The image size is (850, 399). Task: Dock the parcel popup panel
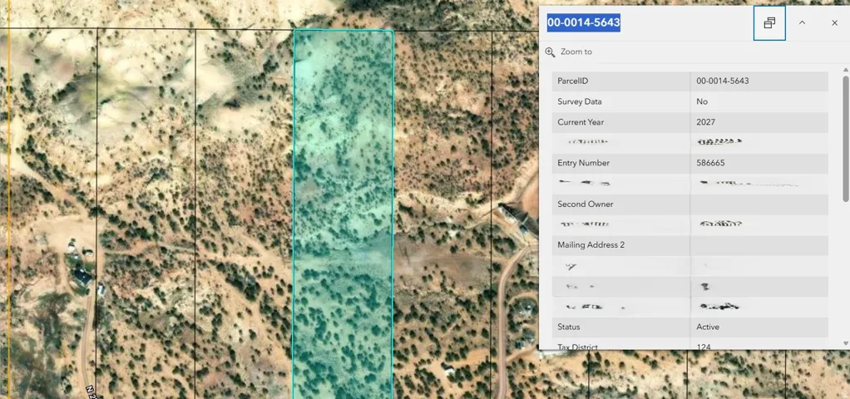pyautogui.click(x=769, y=23)
